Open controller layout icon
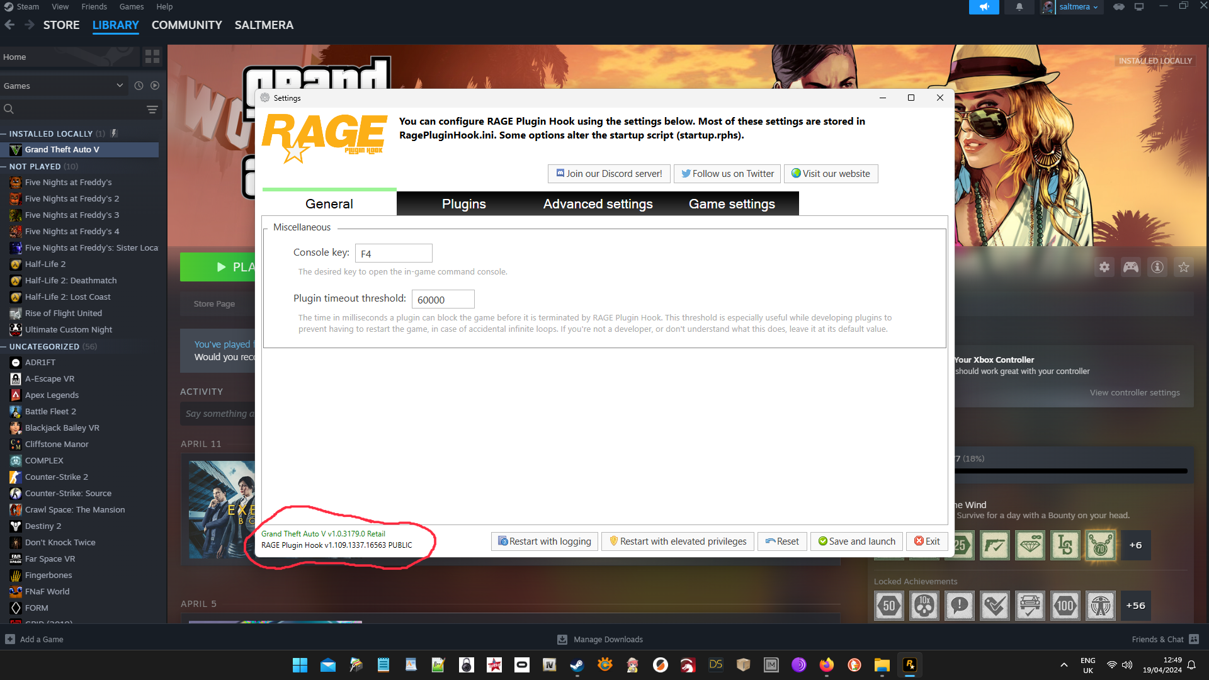Image resolution: width=1209 pixels, height=680 pixels. [1131, 267]
